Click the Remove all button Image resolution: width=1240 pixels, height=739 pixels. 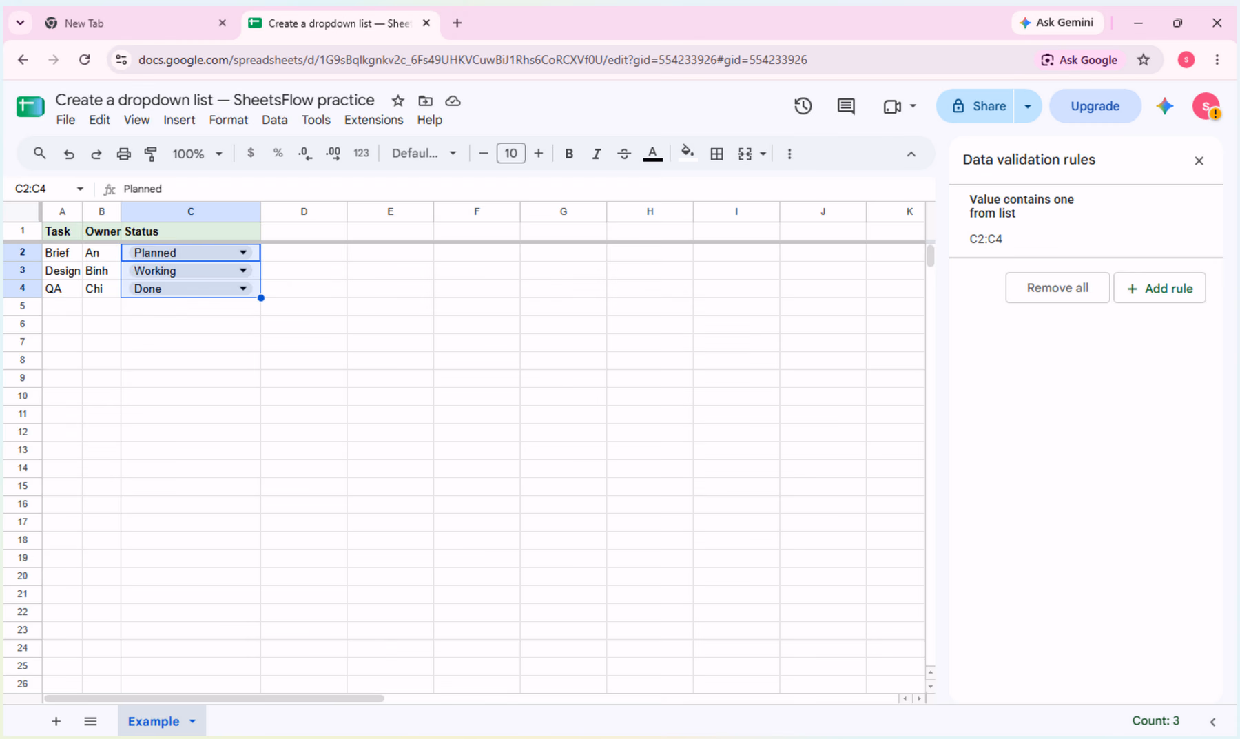tap(1057, 288)
